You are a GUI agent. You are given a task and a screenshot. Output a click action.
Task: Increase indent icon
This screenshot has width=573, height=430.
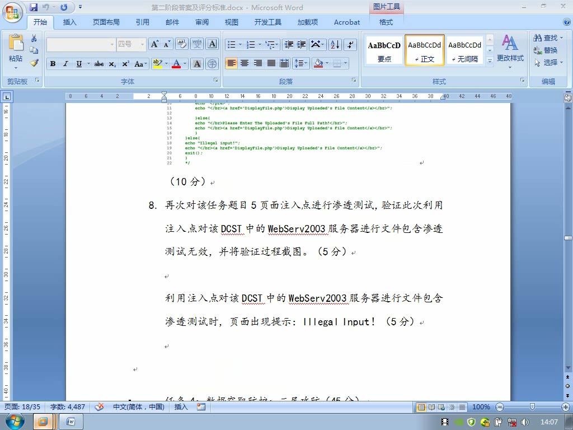point(302,44)
